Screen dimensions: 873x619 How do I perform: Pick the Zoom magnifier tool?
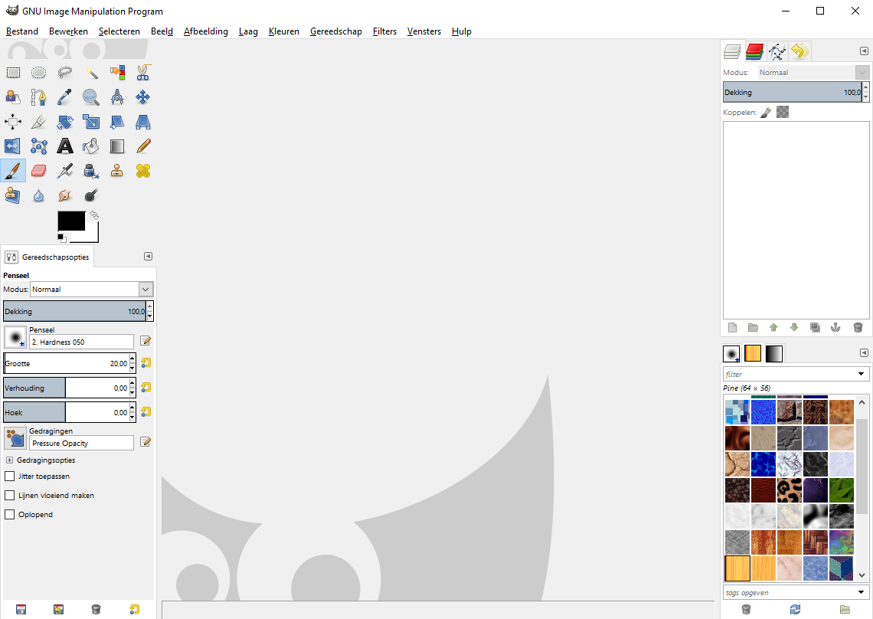(91, 97)
